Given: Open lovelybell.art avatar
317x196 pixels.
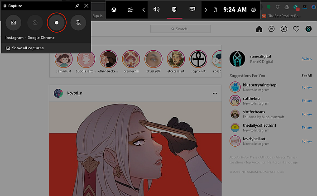Looking at the screenshot, I should 235,141.
